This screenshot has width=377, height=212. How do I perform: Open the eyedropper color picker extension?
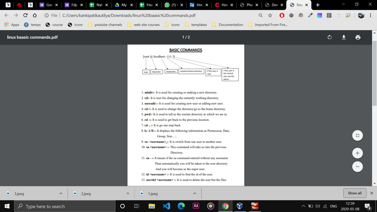point(310,15)
